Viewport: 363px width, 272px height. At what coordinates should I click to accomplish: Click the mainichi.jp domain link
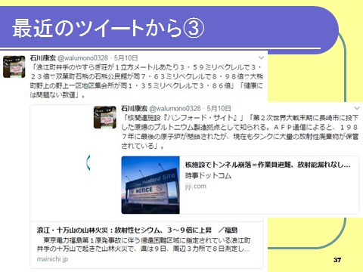pyautogui.click(x=52, y=259)
